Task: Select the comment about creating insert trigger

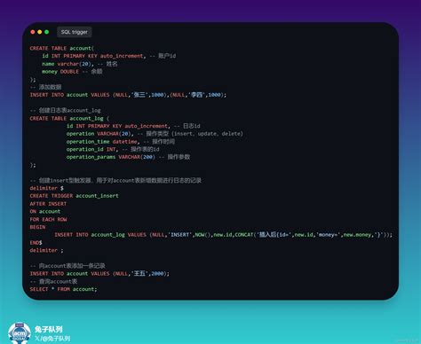Action: [x=115, y=180]
